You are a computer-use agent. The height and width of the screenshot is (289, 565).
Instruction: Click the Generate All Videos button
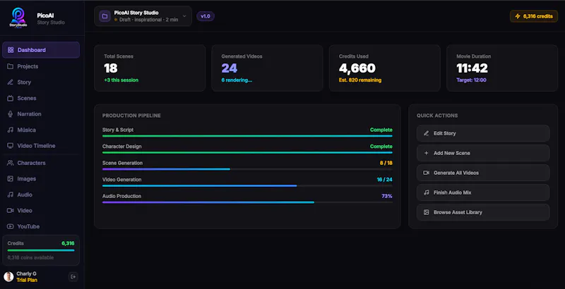coord(483,173)
